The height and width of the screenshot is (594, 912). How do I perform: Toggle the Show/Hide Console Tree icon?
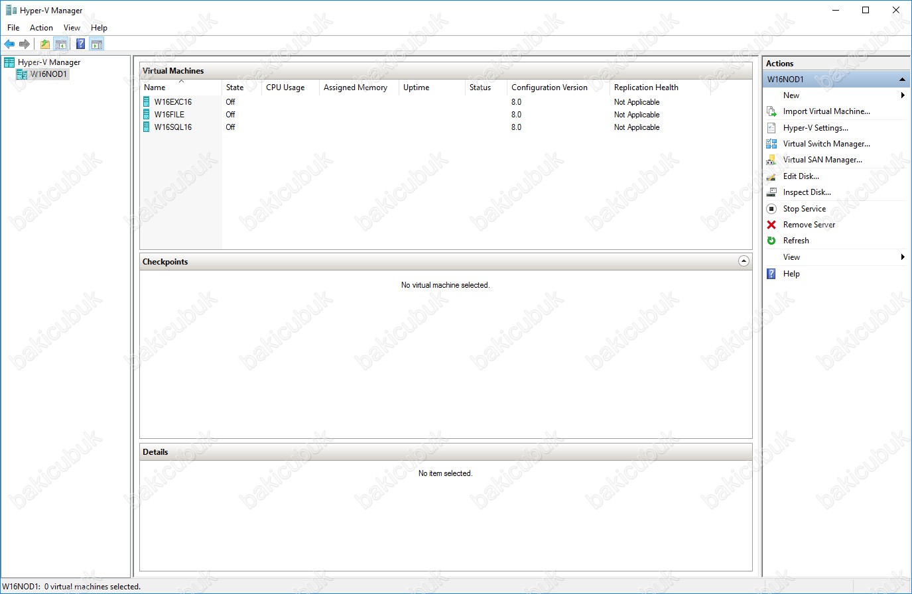(61, 44)
